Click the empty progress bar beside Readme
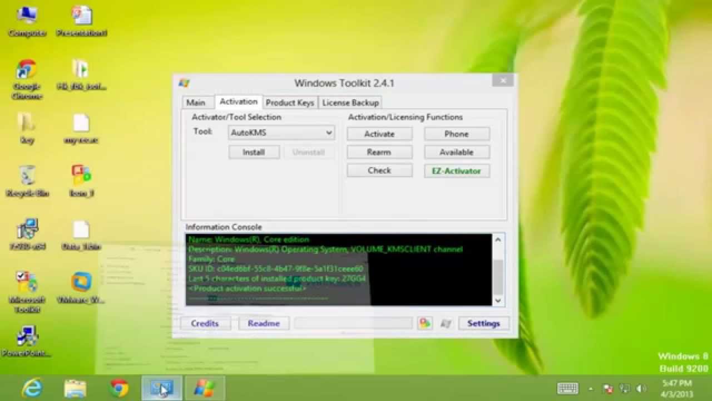 (354, 323)
